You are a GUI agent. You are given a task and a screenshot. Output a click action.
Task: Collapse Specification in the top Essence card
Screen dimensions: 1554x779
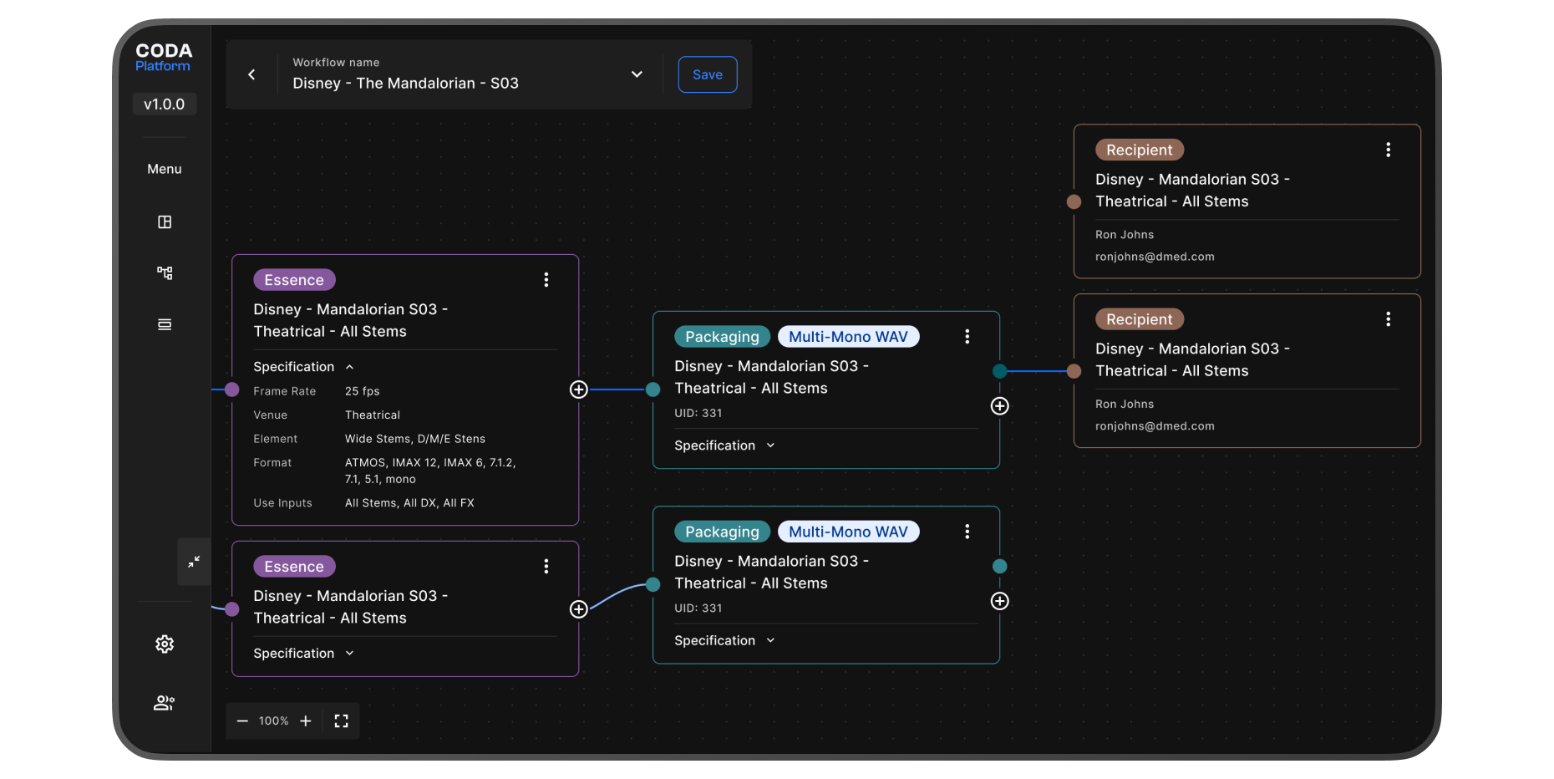pyautogui.click(x=349, y=367)
